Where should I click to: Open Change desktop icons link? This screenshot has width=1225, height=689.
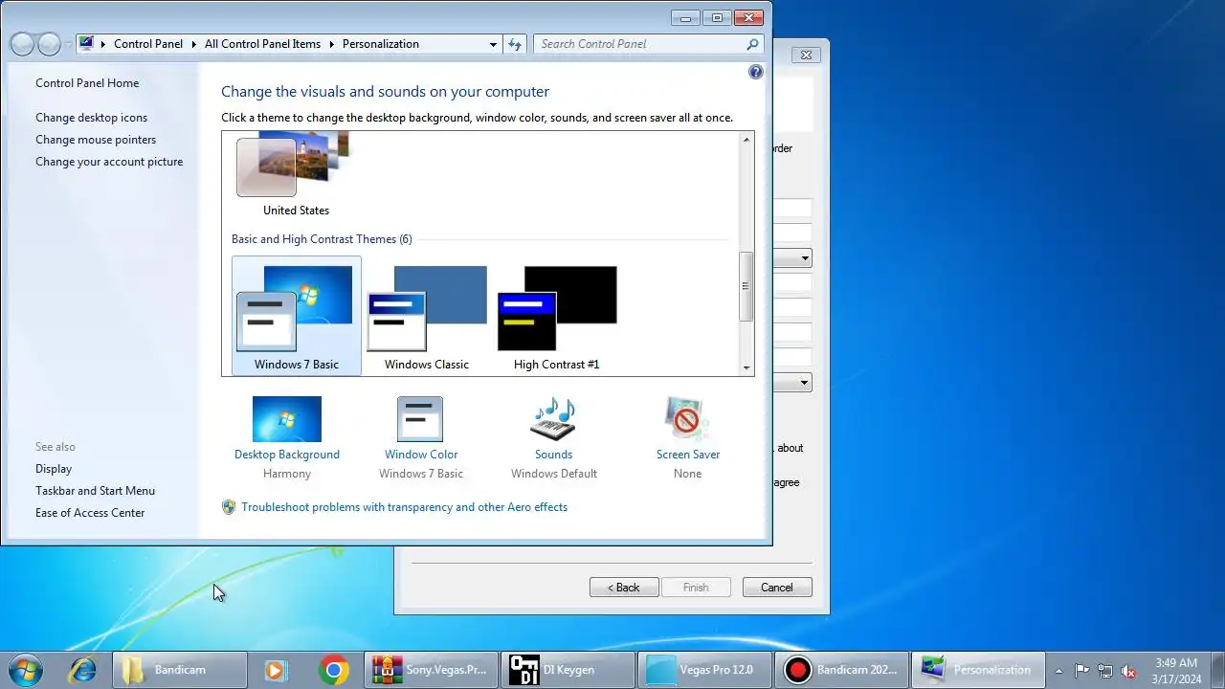tap(92, 118)
